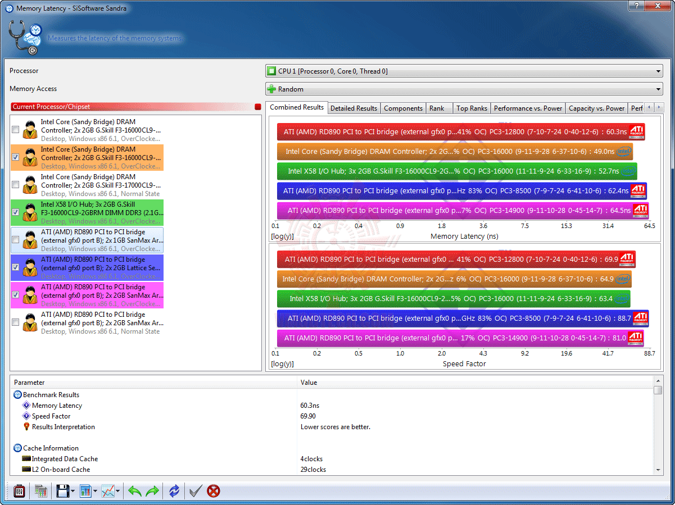Check the first Sandy Bridge F3-16000CL9 entry

tap(15, 130)
